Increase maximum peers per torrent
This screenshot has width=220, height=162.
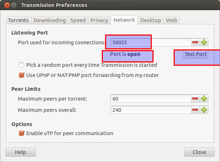204,98
